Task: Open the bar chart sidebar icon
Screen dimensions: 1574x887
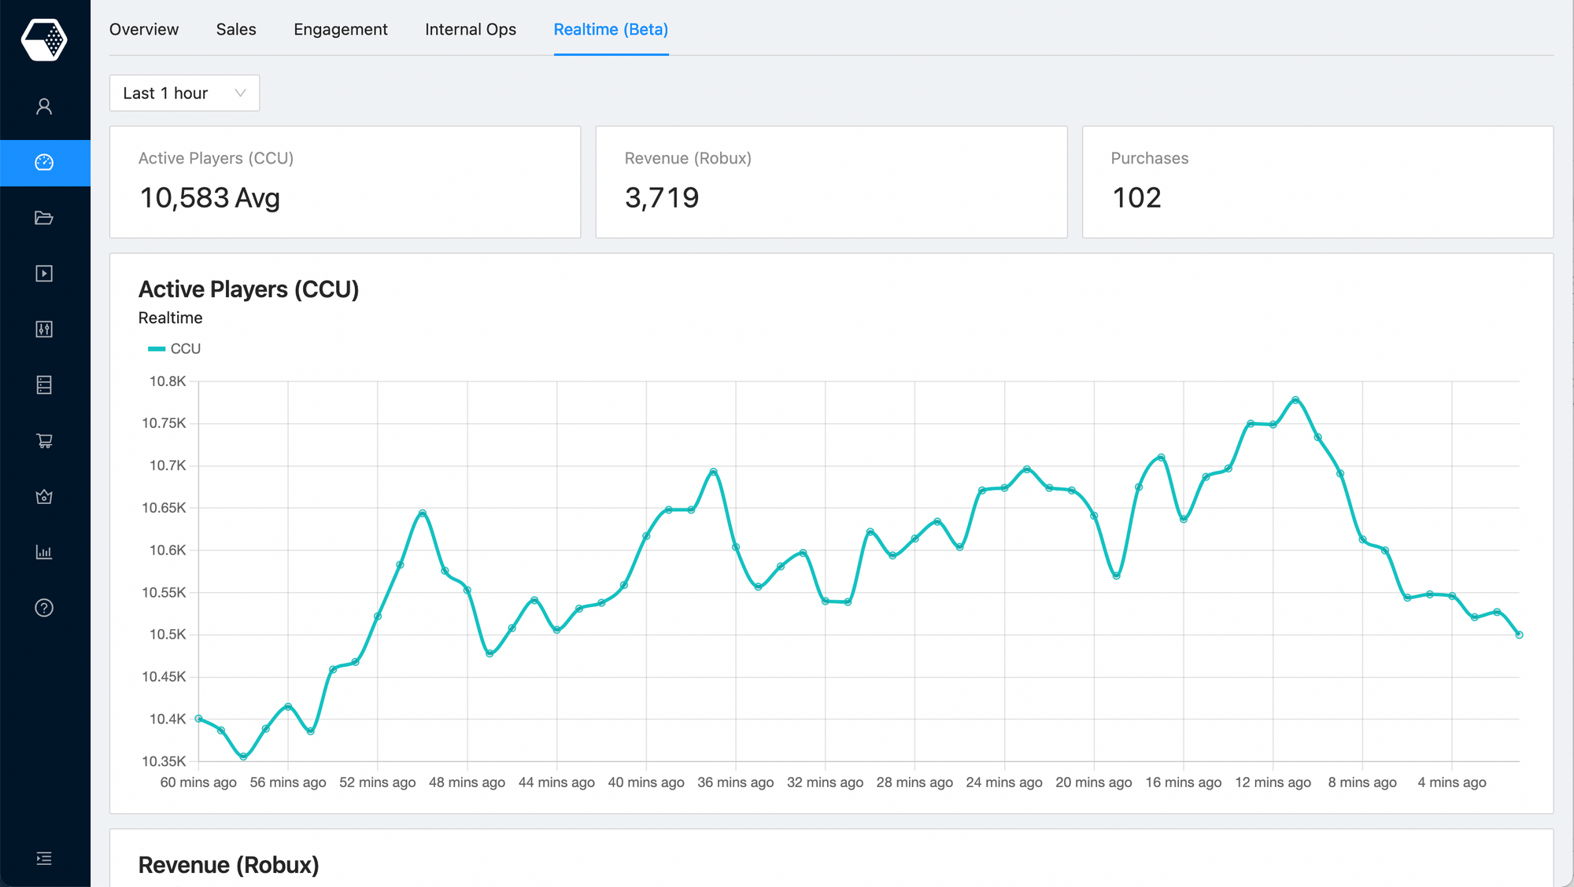Action: (x=44, y=552)
